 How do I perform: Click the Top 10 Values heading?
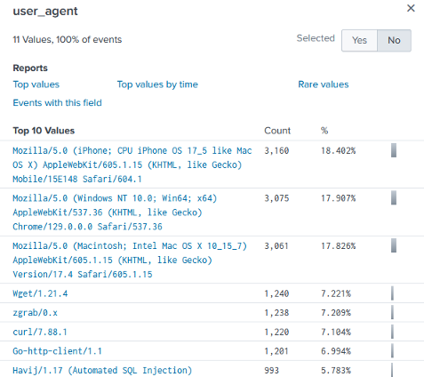(x=44, y=131)
